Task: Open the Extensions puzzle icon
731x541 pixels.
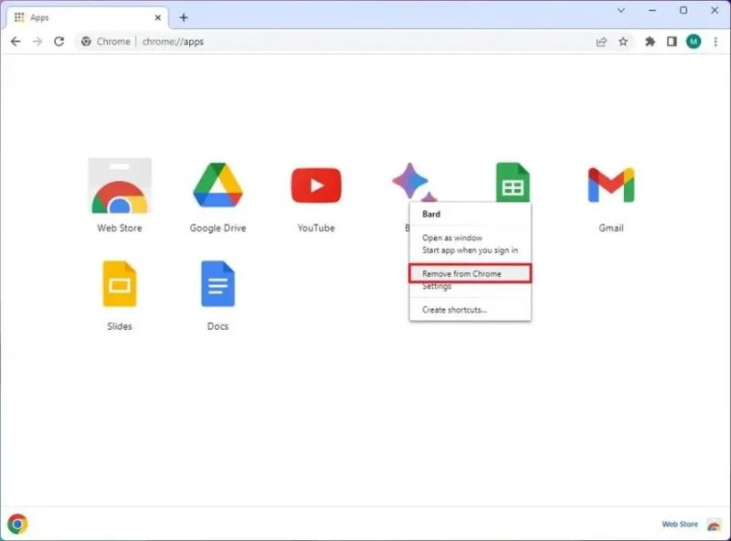Action: point(650,41)
